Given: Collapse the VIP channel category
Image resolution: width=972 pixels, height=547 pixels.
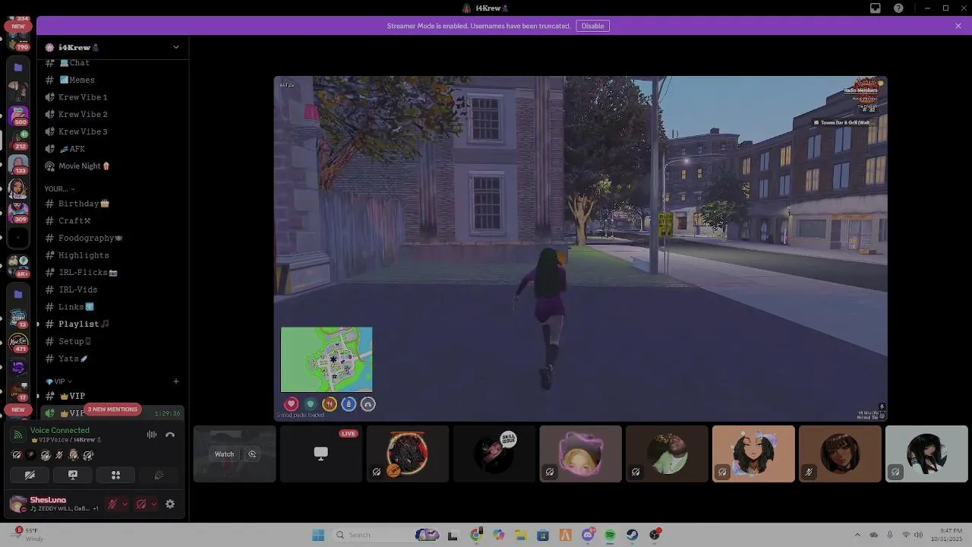Looking at the screenshot, I should click(59, 381).
